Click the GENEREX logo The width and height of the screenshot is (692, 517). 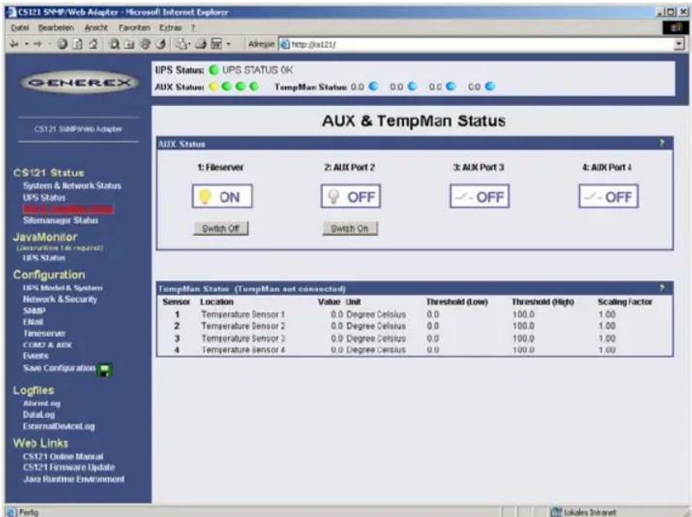point(80,82)
